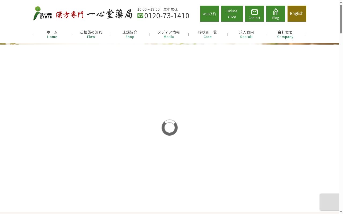
Task: Open the Blog house icon button
Action: [275, 14]
